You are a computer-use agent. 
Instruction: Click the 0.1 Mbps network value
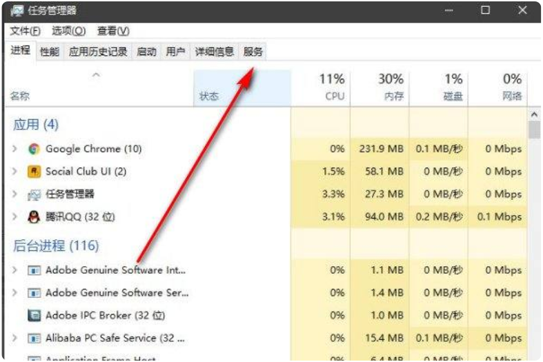coord(500,217)
